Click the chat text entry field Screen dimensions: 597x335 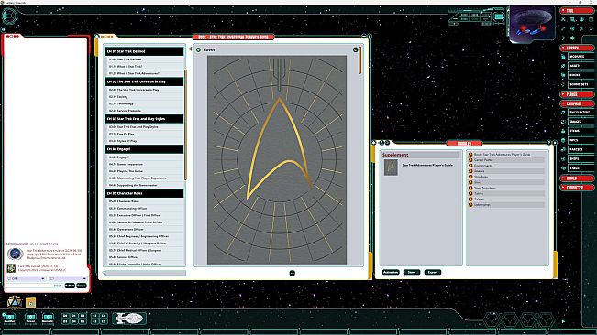pos(34,286)
